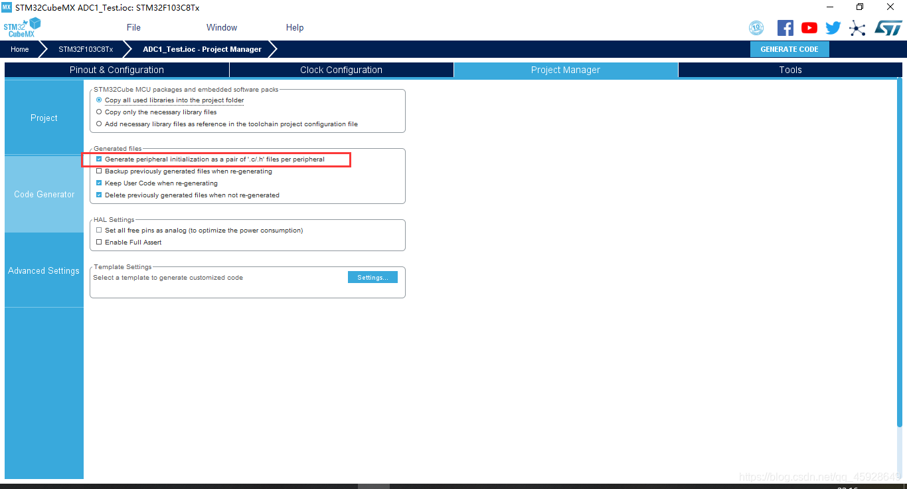907x489 pixels.
Task: Click the 'HAL Settings' group label
Action: pyautogui.click(x=114, y=220)
